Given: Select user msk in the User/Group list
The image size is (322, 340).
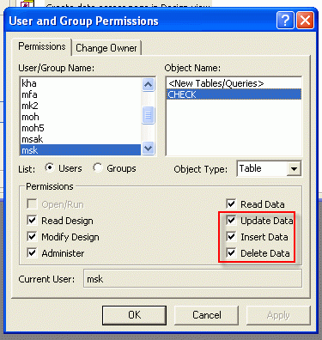Looking at the screenshot, I should (x=81, y=150).
